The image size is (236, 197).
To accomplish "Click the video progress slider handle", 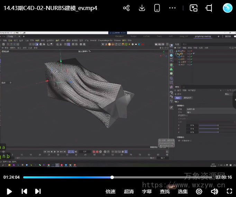I will (112, 177).
